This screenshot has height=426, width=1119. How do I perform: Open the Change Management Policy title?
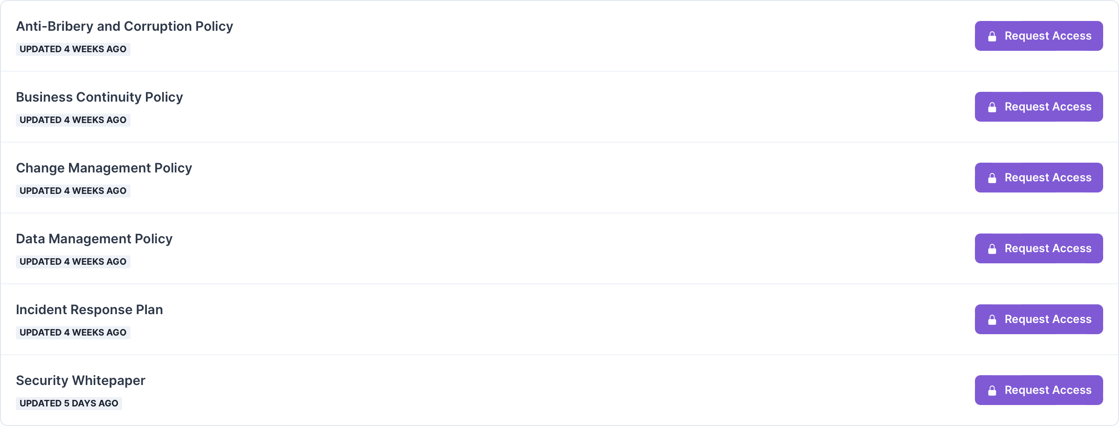[x=104, y=168]
